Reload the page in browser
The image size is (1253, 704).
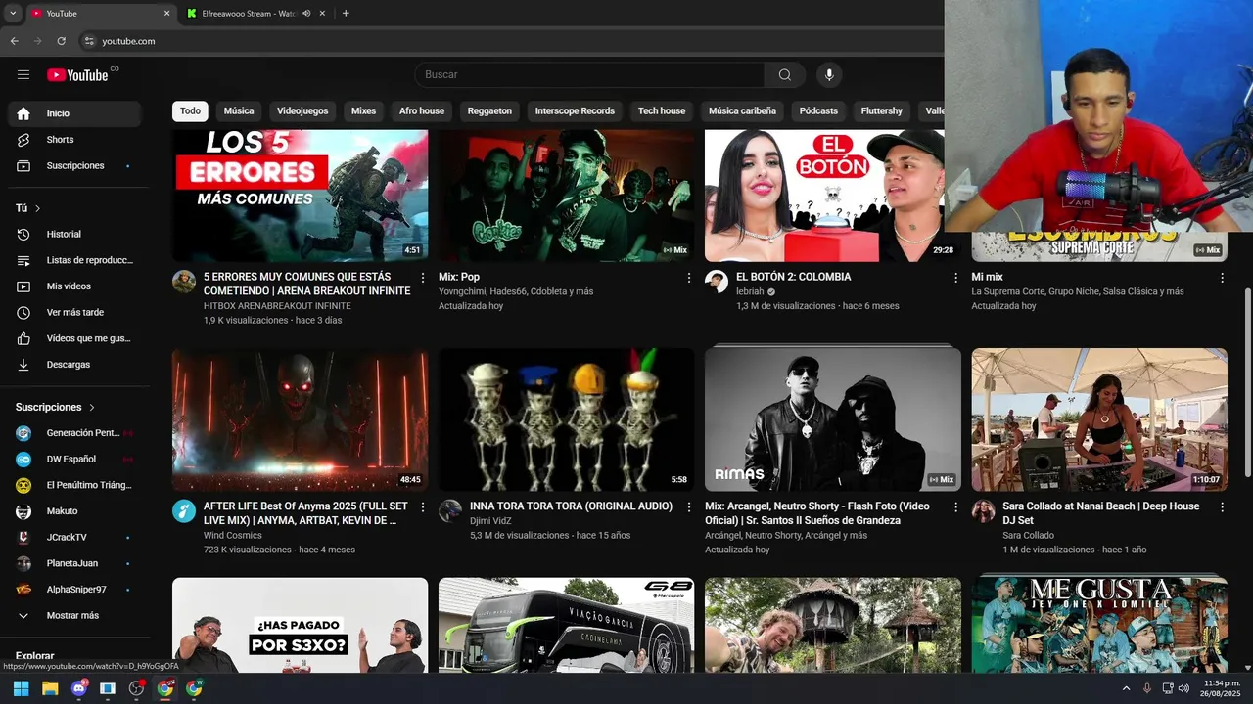point(61,41)
